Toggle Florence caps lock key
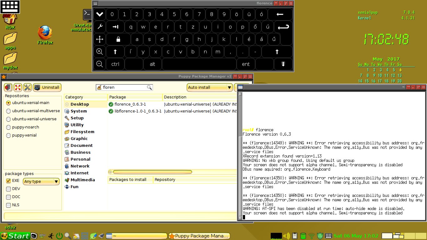Image resolution: width=427 pixels, height=240 pixels. 118,39
